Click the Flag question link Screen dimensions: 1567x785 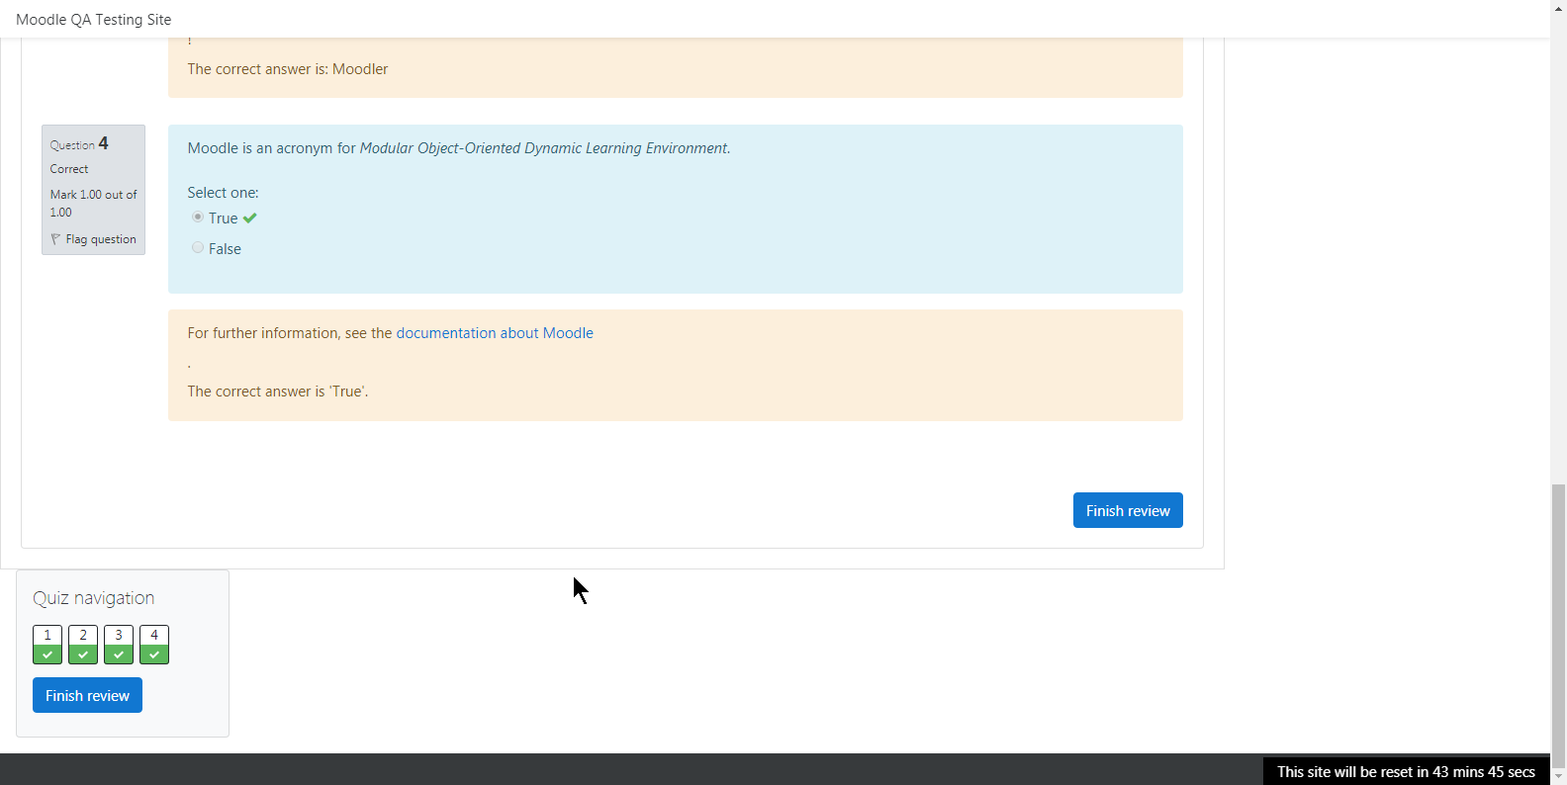[x=101, y=239]
